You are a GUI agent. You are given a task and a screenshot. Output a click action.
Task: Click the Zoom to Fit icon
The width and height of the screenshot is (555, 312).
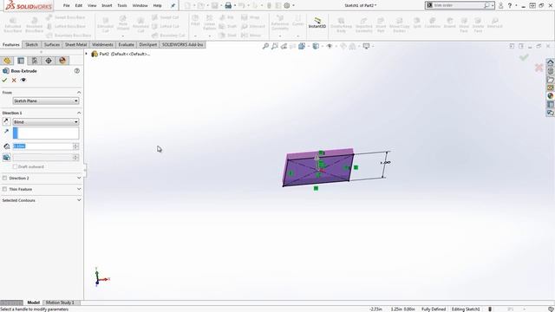pyautogui.click(x=265, y=46)
